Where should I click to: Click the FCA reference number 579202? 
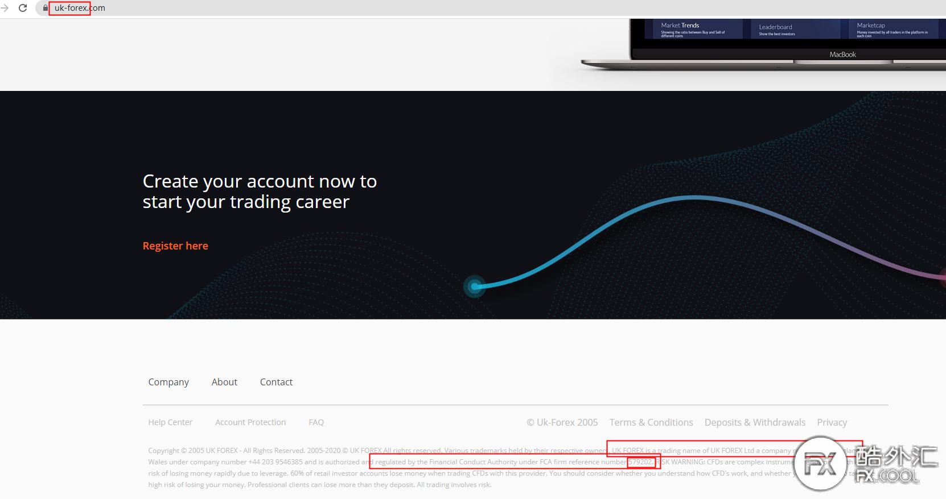[x=640, y=462]
